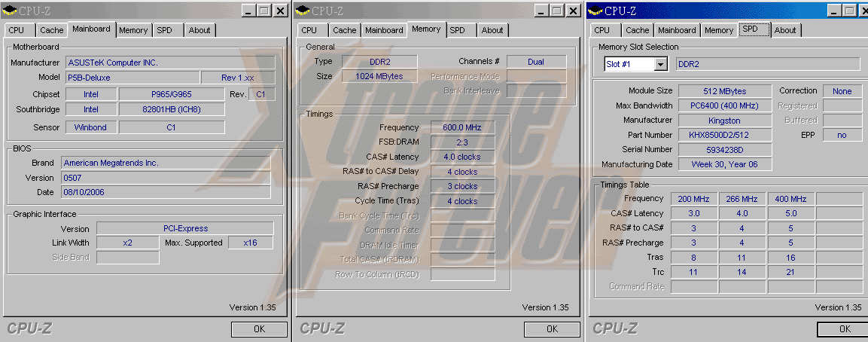This screenshot has height=342, width=868.
Task: Open About tab in the Memory window
Action: pyautogui.click(x=492, y=30)
